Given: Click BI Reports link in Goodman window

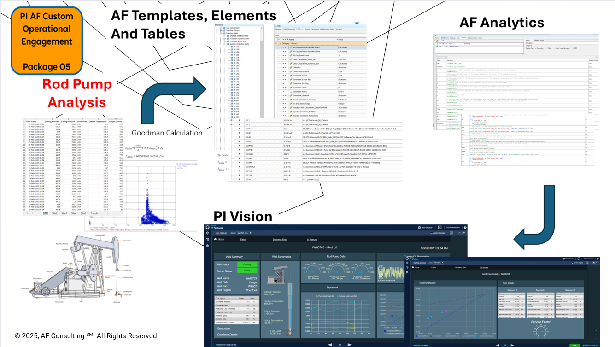Looking at the screenshot, I should tap(484, 267).
